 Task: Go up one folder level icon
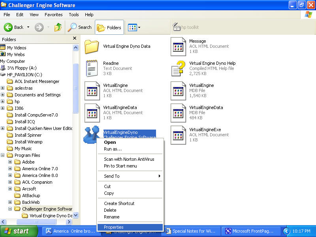(58, 27)
